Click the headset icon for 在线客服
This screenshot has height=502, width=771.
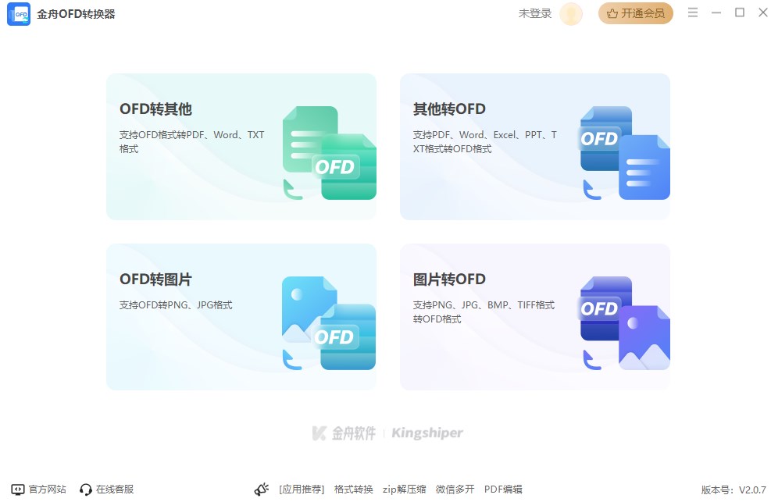86,490
